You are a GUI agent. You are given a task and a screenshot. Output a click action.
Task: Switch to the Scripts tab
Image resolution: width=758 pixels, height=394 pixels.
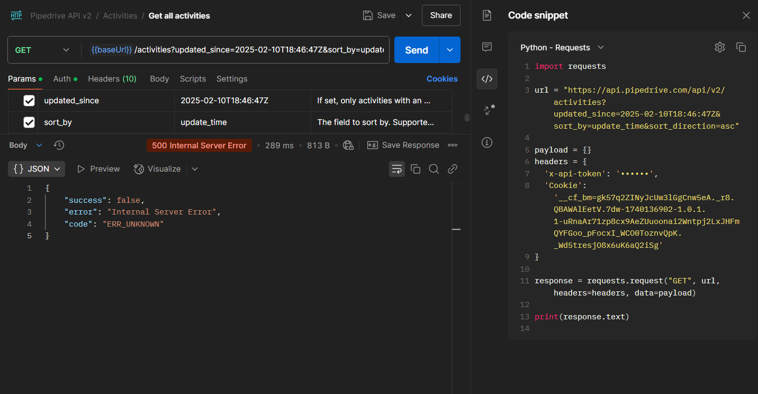193,79
